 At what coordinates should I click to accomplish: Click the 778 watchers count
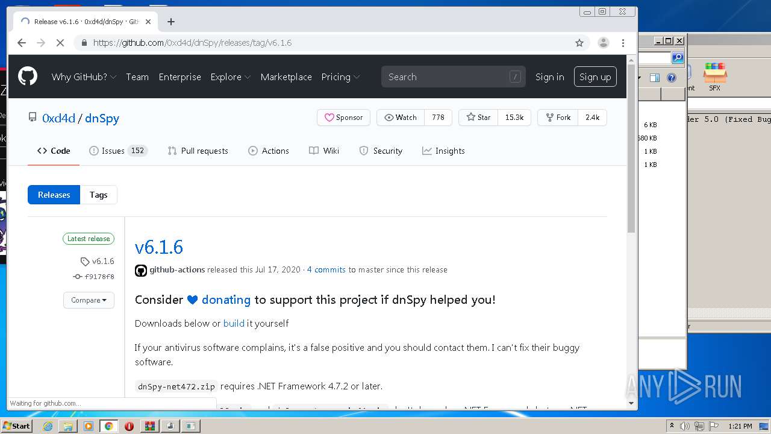click(x=438, y=118)
